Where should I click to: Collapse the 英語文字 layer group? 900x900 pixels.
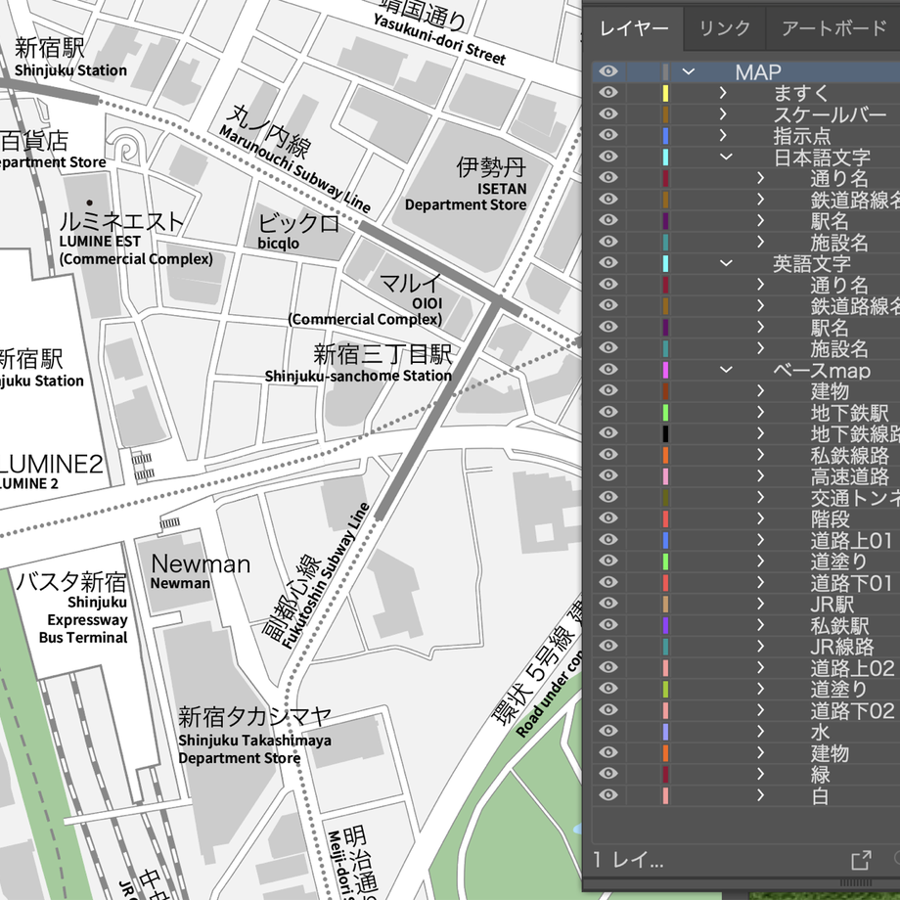coord(726,263)
